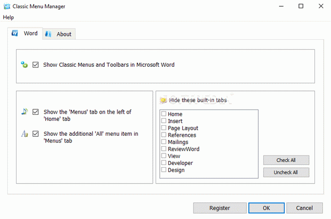
Task: Click the Classic Menu Manager title bar icon
Action: 7,6
